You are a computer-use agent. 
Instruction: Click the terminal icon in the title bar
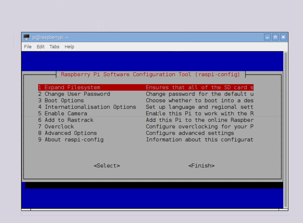point(26,37)
